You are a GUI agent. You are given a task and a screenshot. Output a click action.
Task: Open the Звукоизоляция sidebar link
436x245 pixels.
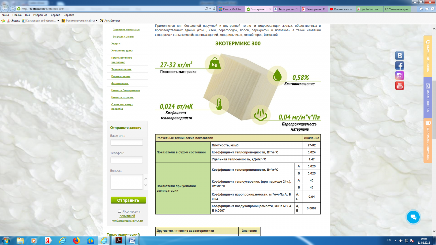coord(121,69)
